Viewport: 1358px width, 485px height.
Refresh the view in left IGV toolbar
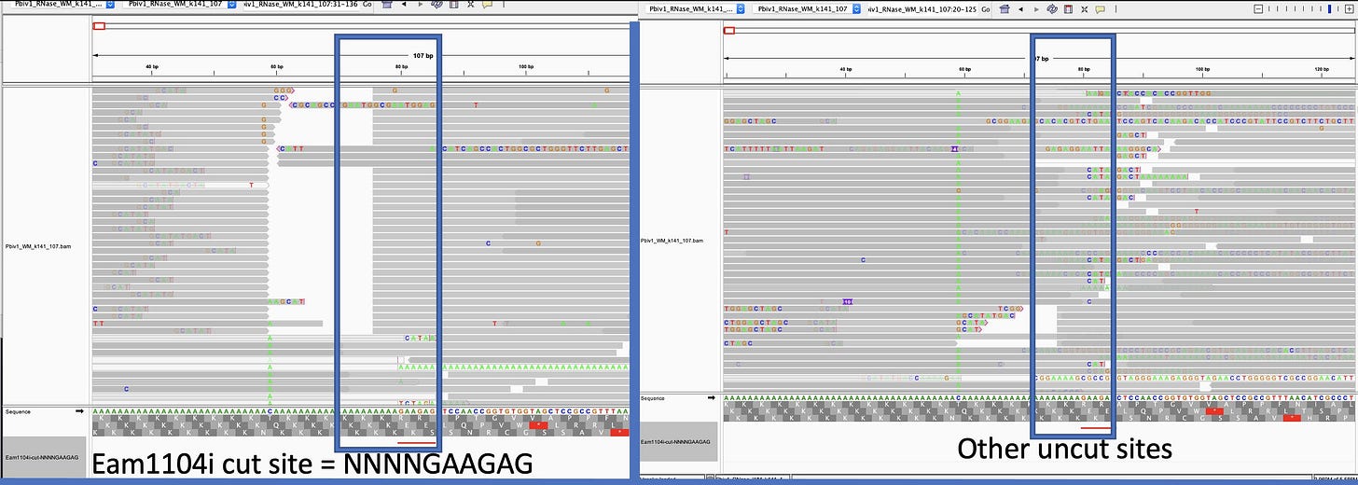(x=436, y=5)
